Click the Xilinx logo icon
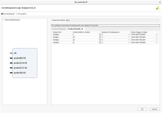162x113 pixels. click(x=158, y=8)
